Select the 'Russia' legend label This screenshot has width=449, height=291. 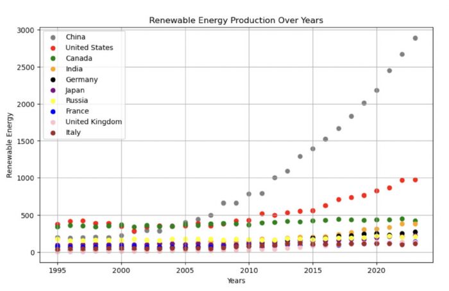[x=77, y=100]
